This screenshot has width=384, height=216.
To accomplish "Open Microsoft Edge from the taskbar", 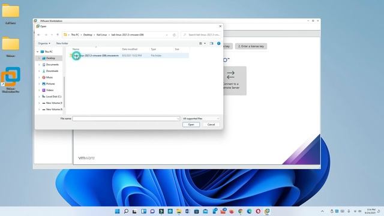I will [250, 211].
